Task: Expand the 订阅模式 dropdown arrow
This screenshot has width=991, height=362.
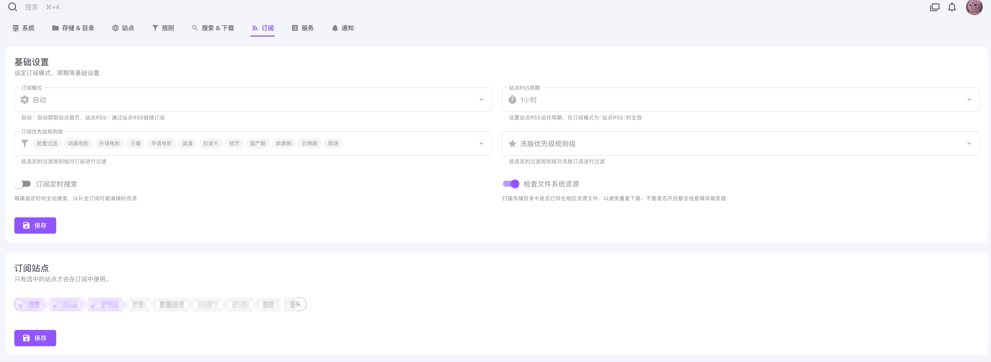Action: point(481,100)
